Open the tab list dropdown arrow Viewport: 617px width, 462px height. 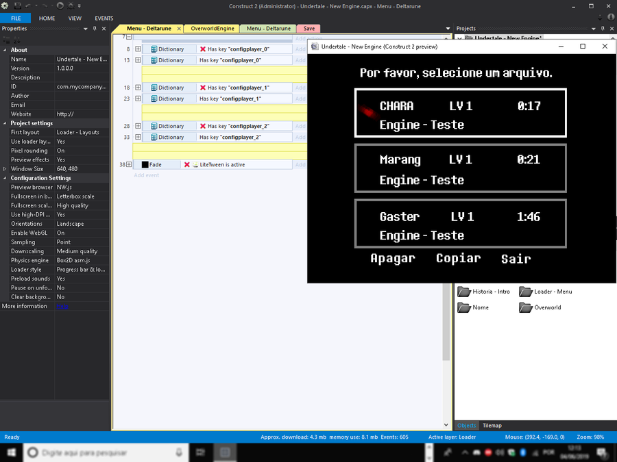[448, 29]
